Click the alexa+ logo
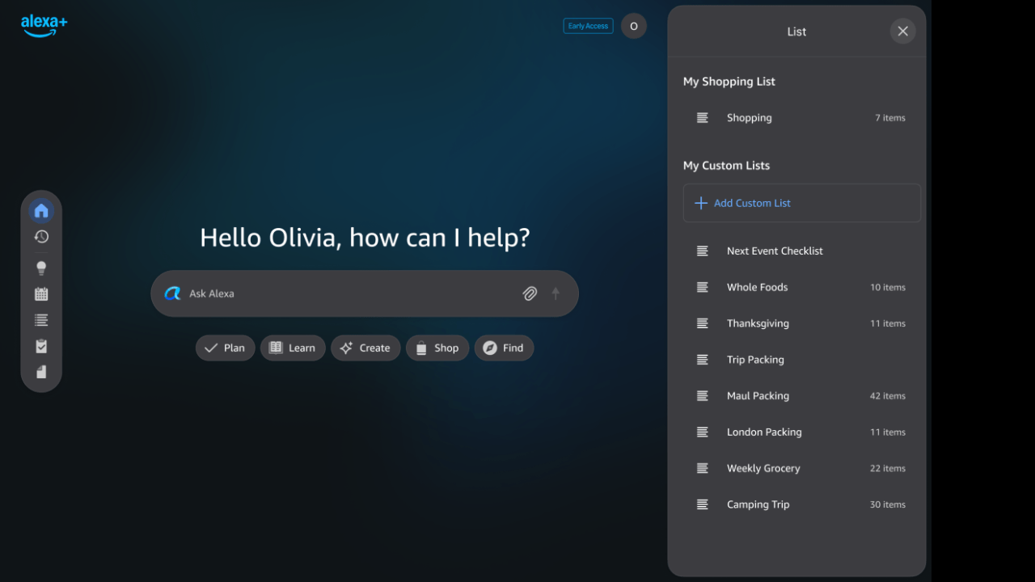 pos(44,25)
